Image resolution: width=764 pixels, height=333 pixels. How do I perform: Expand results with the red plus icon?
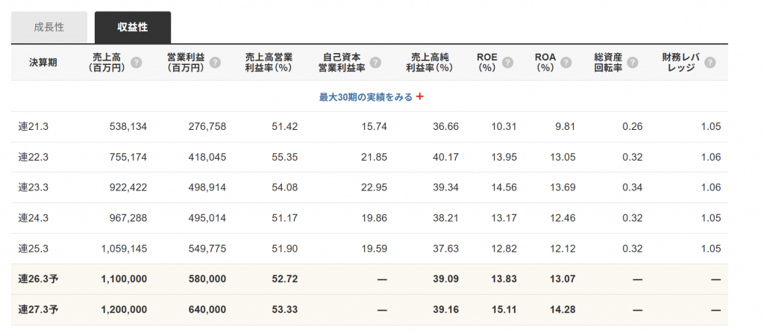(420, 97)
